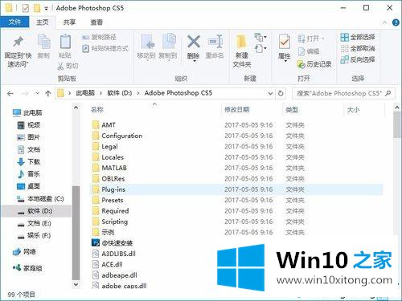The width and height of the screenshot is (402, 301).
Task: Open the recent locations dropdown arrow
Action: click(x=37, y=94)
